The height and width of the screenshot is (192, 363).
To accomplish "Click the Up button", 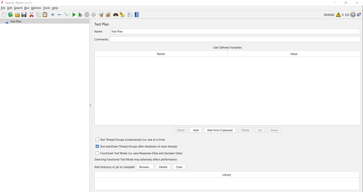I will click(x=260, y=130).
